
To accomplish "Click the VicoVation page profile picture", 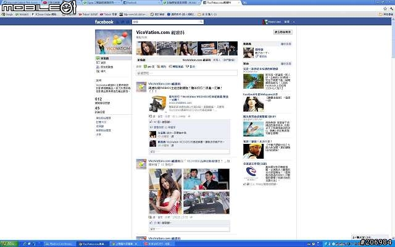I will click(114, 42).
